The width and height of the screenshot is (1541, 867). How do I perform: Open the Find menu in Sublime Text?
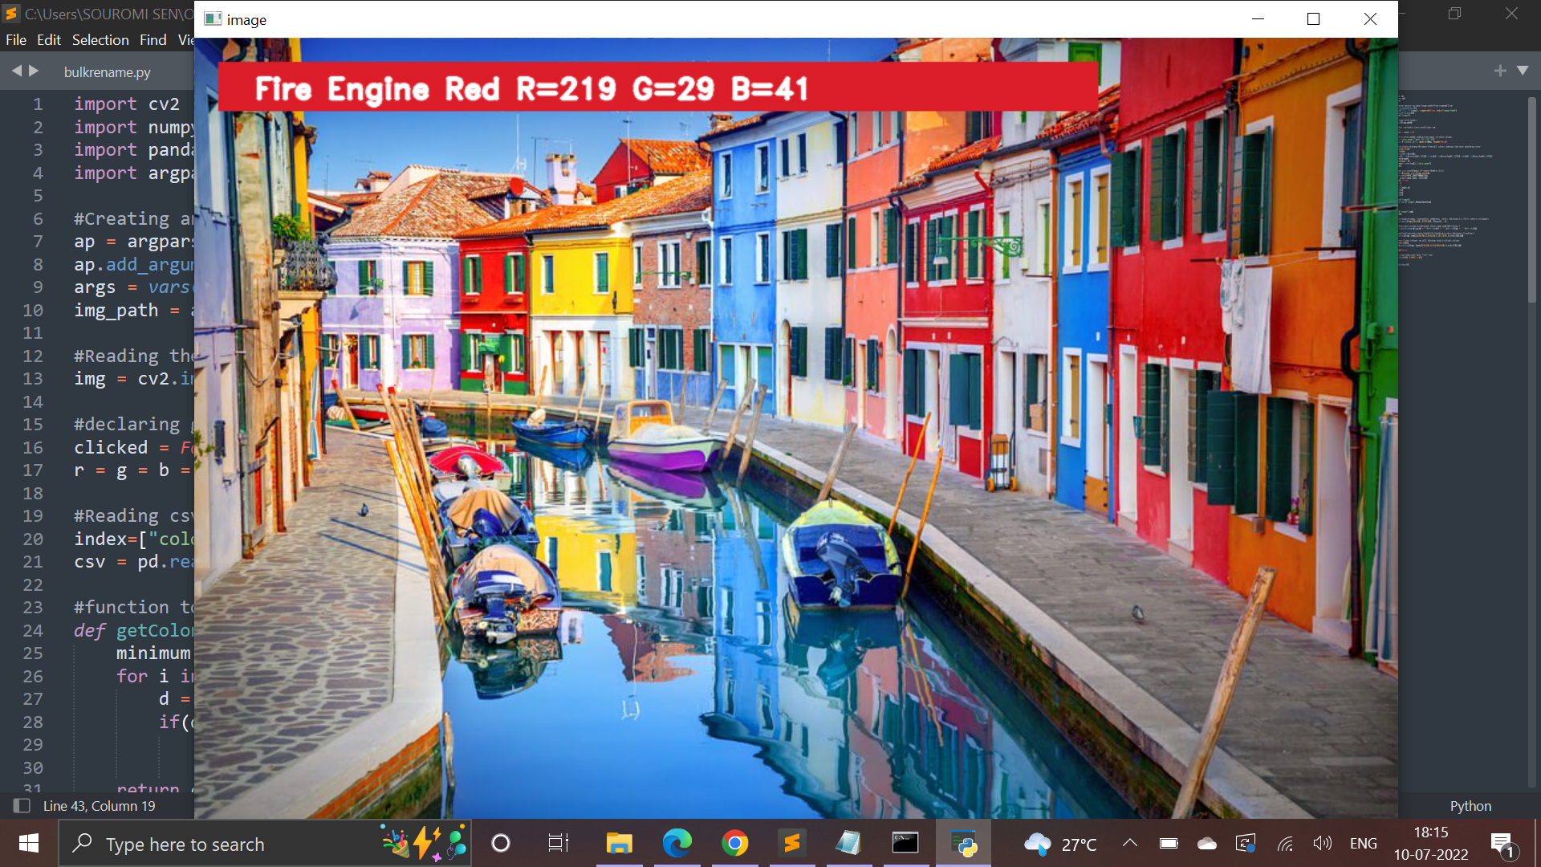tap(152, 39)
